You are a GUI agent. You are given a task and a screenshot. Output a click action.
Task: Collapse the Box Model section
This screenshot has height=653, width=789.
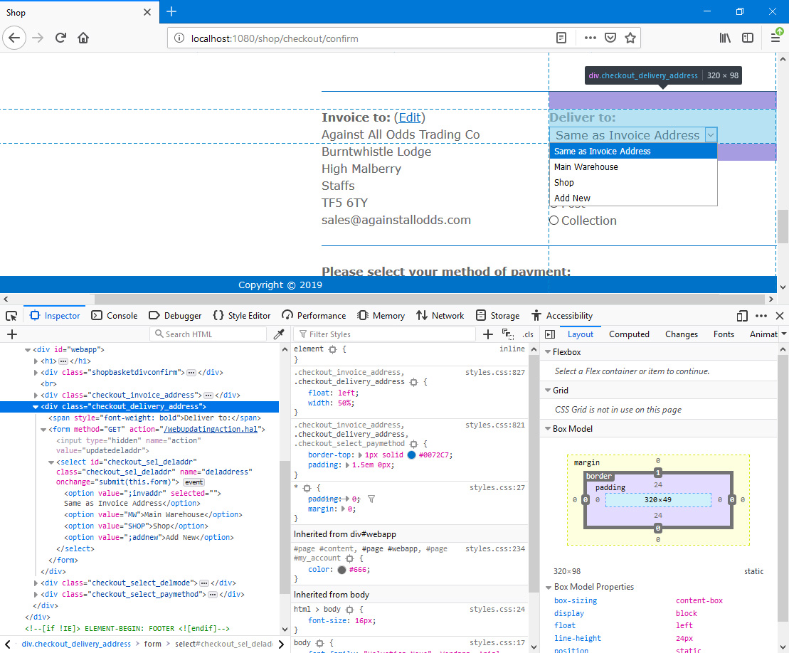[x=547, y=429]
